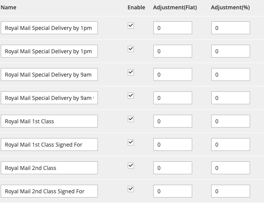
Task: Untick Enable in topmost Special Delivery 1pm row
Action: 131,26
